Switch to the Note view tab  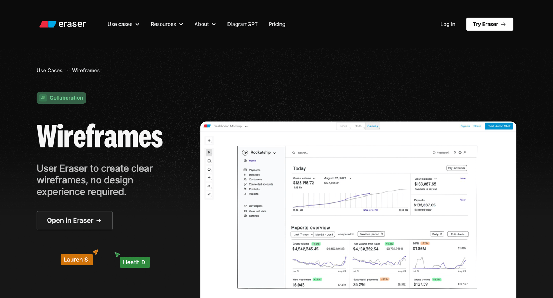click(x=344, y=126)
